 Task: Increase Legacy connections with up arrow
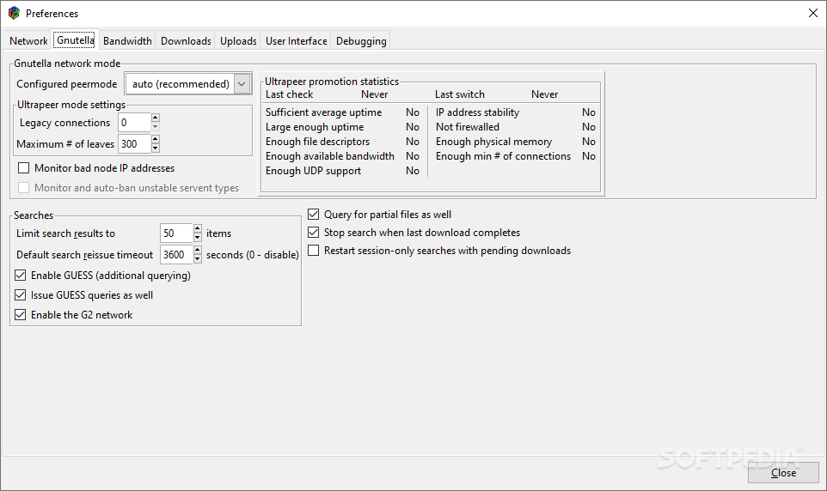[155, 118]
